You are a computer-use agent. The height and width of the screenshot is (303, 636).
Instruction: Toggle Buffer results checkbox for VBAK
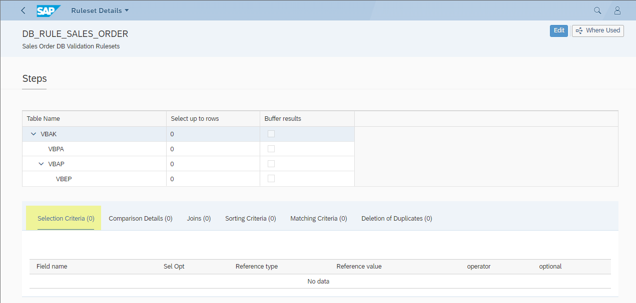[271, 134]
